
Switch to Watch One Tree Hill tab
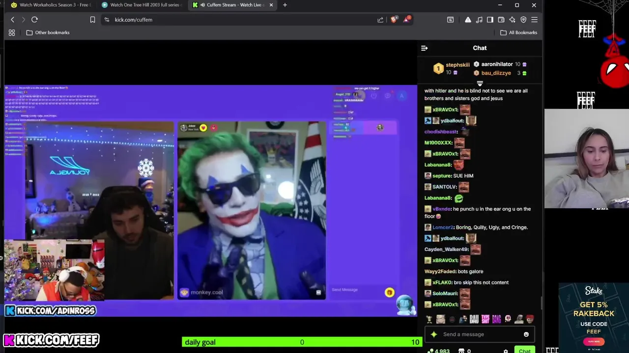pos(143,5)
